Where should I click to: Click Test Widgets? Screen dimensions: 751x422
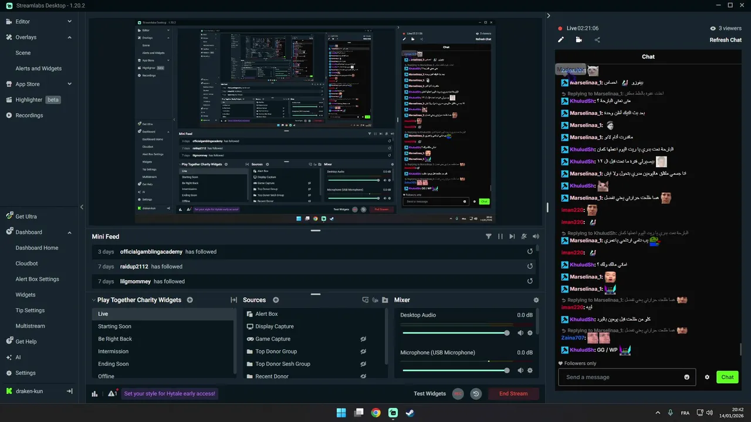pyautogui.click(x=429, y=394)
